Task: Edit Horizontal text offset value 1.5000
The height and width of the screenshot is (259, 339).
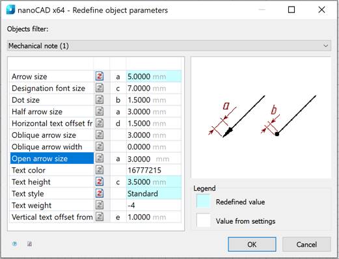Action: click(x=154, y=123)
